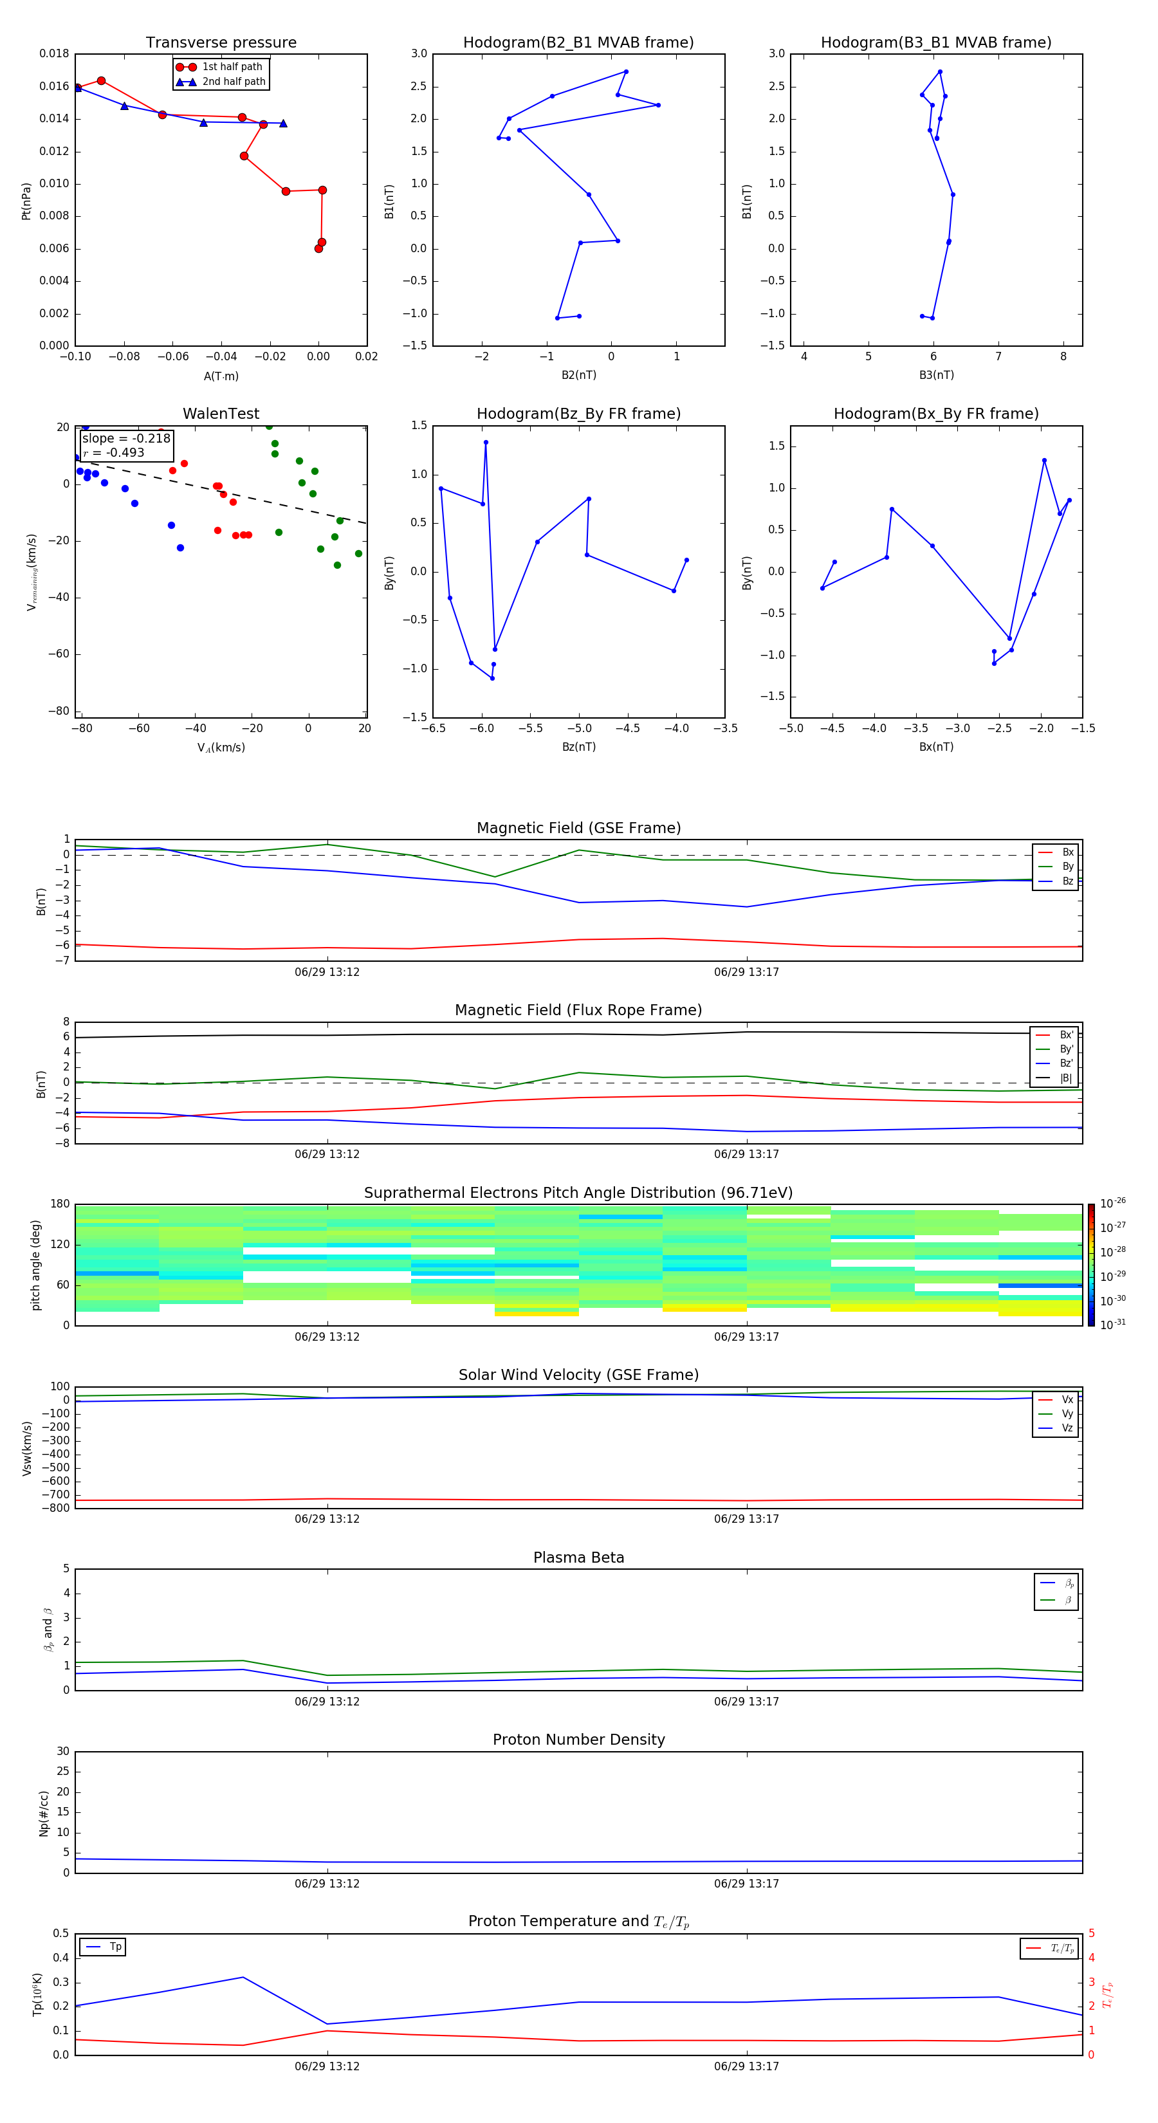The width and height of the screenshot is (1158, 2123).
Task: Click Bx' legend entry in Flux Rope plot
Action: pos(1054,1035)
